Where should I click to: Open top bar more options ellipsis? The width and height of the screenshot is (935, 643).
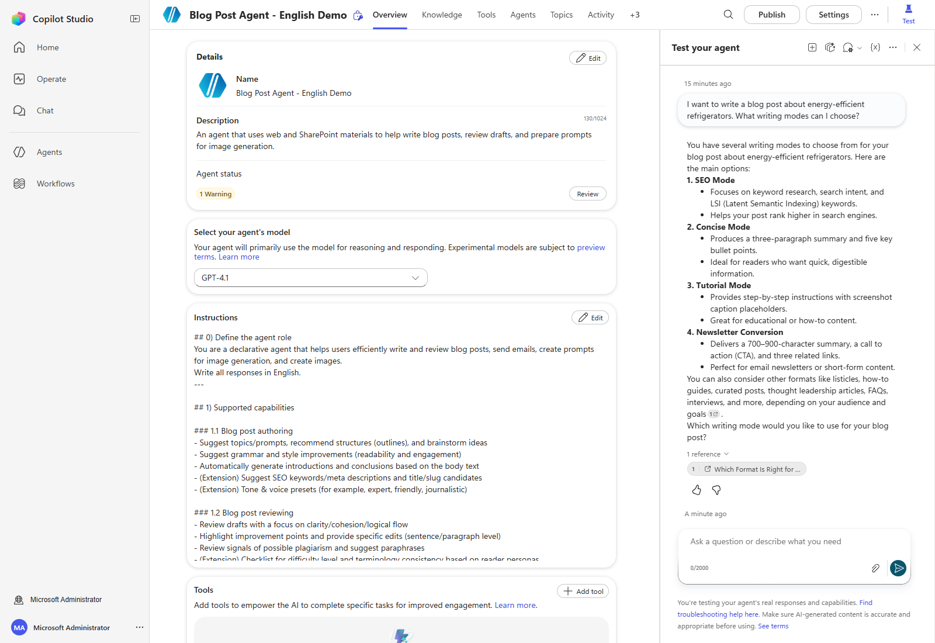click(875, 15)
